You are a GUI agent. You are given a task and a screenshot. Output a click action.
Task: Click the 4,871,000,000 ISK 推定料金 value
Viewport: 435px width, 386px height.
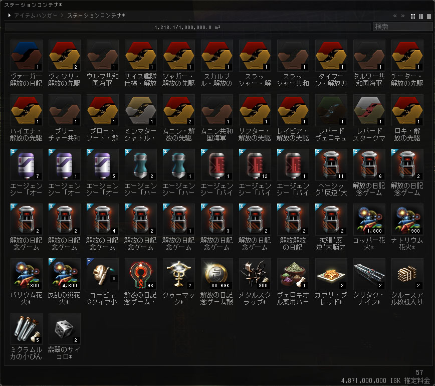click(x=385, y=380)
